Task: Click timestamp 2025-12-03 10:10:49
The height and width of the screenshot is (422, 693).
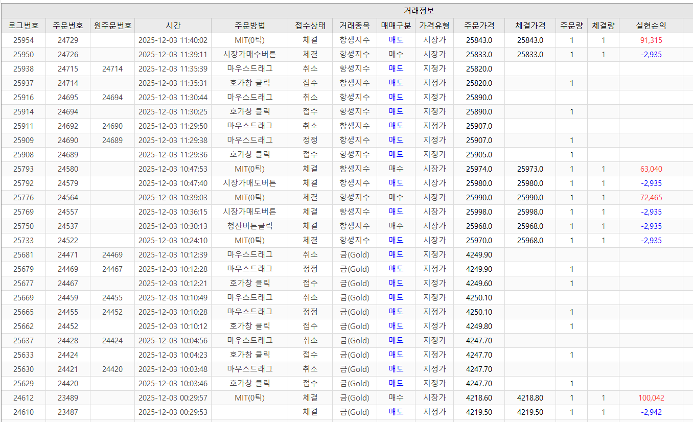Action: (173, 297)
